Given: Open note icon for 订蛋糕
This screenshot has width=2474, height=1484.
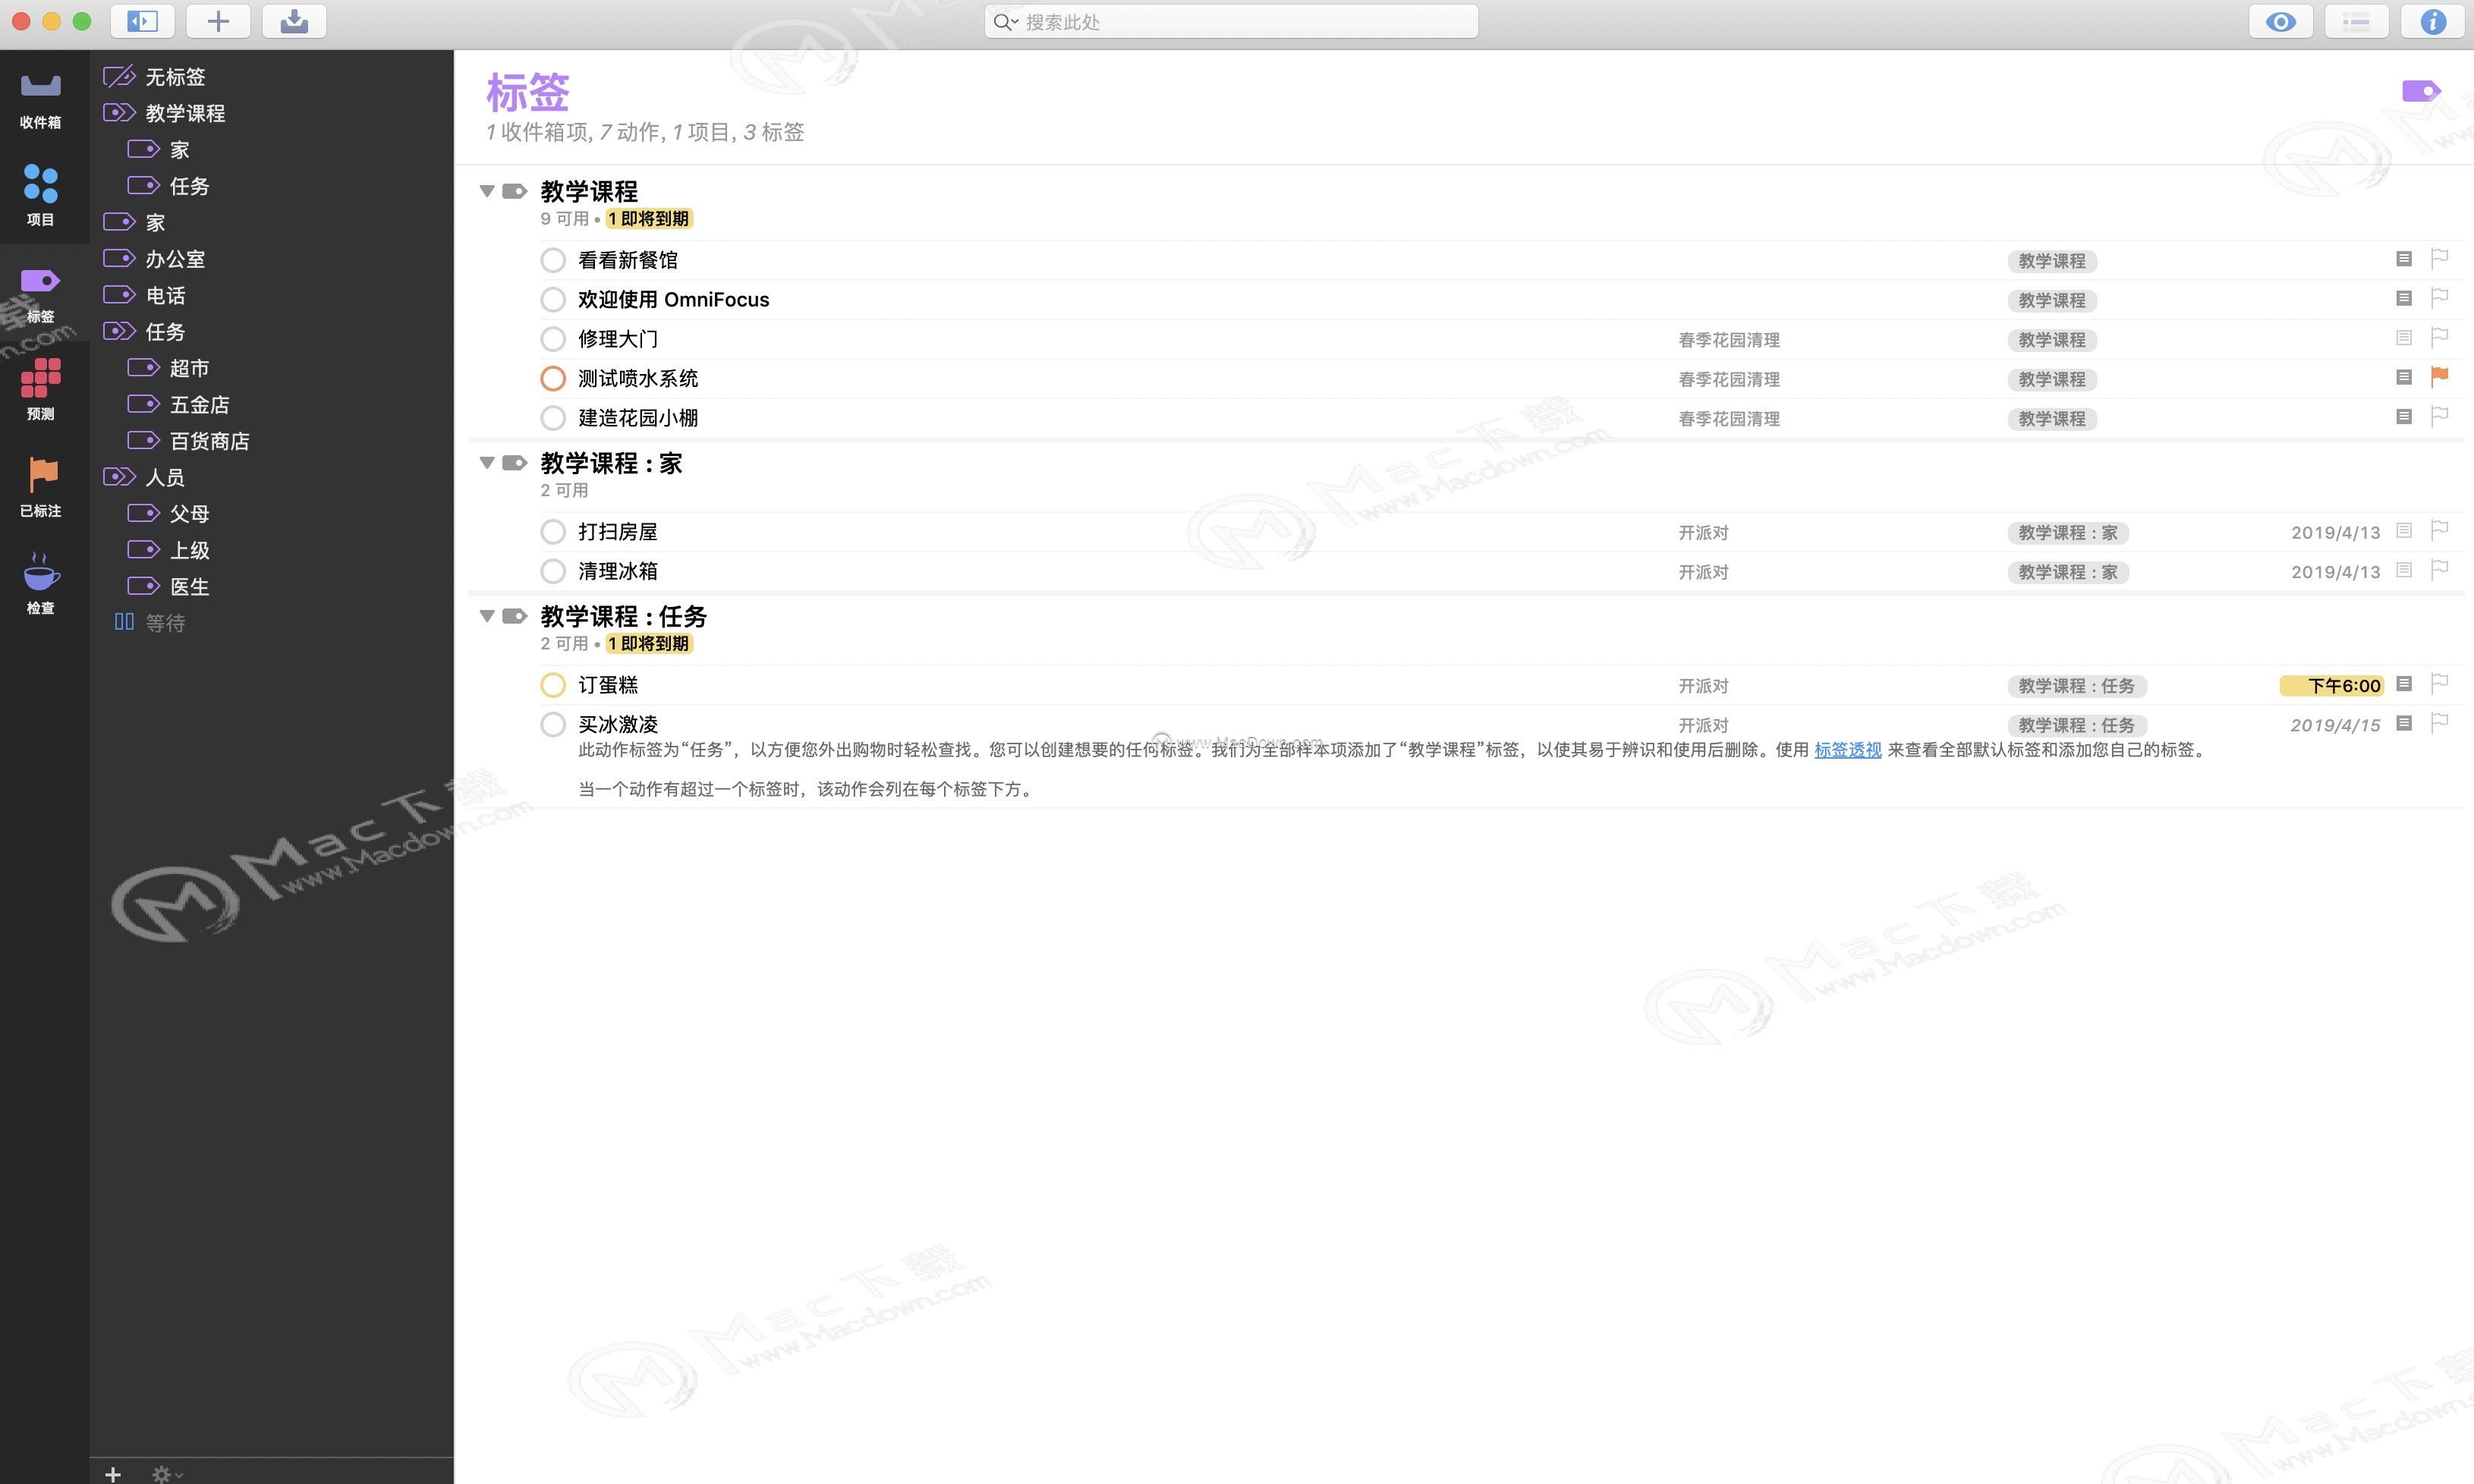Looking at the screenshot, I should click(x=2404, y=684).
